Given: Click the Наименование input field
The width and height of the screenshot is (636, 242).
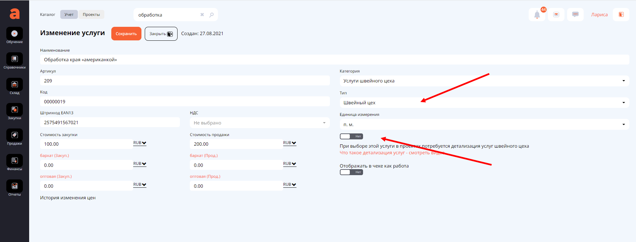Looking at the screenshot, I should click(334, 60).
